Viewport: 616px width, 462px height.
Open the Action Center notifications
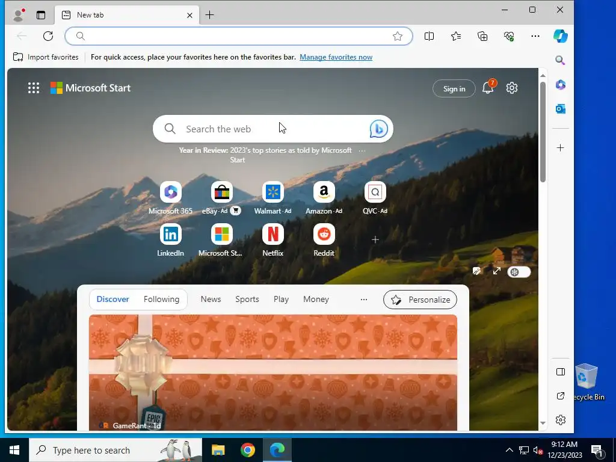click(x=597, y=450)
